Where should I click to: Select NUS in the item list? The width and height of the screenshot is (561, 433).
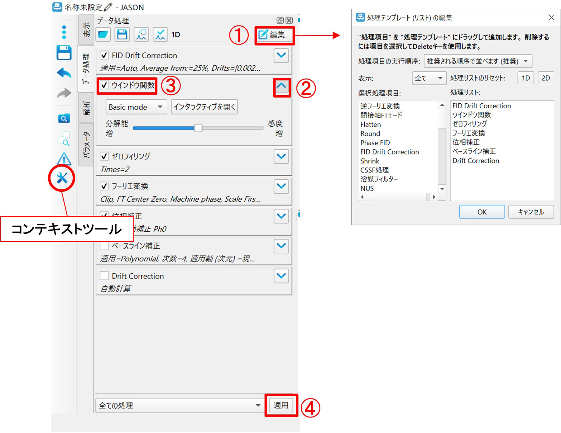click(x=367, y=188)
